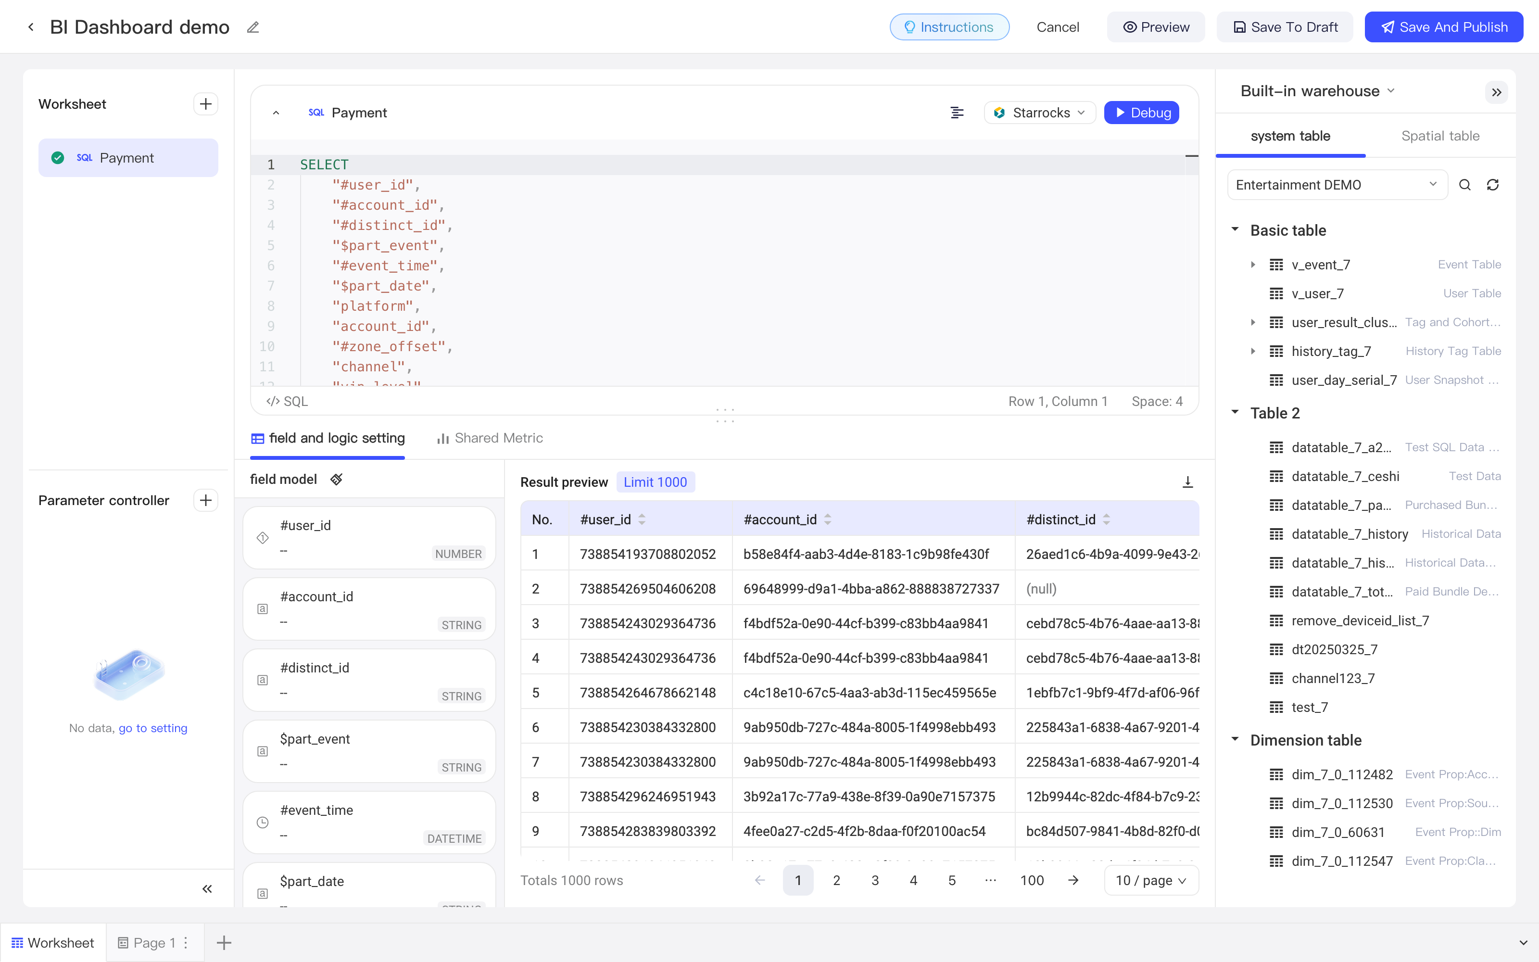Image resolution: width=1539 pixels, height=962 pixels.
Task: Follow the go to setting link
Action: [x=152, y=728]
